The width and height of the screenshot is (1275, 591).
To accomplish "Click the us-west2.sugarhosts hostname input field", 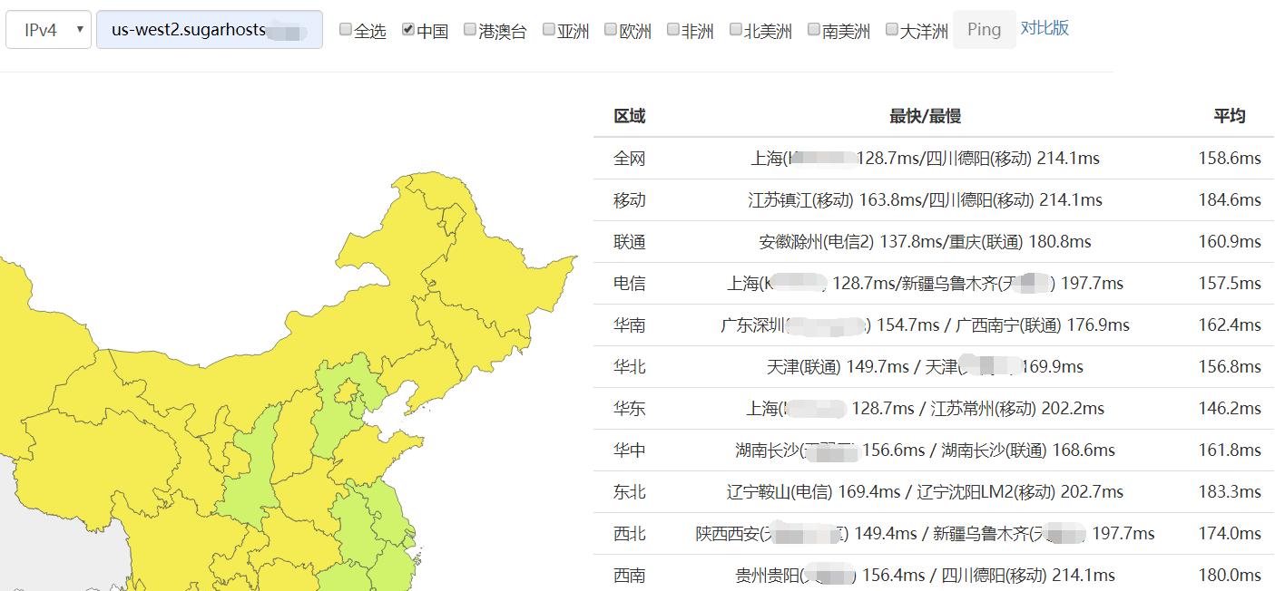I will (209, 28).
